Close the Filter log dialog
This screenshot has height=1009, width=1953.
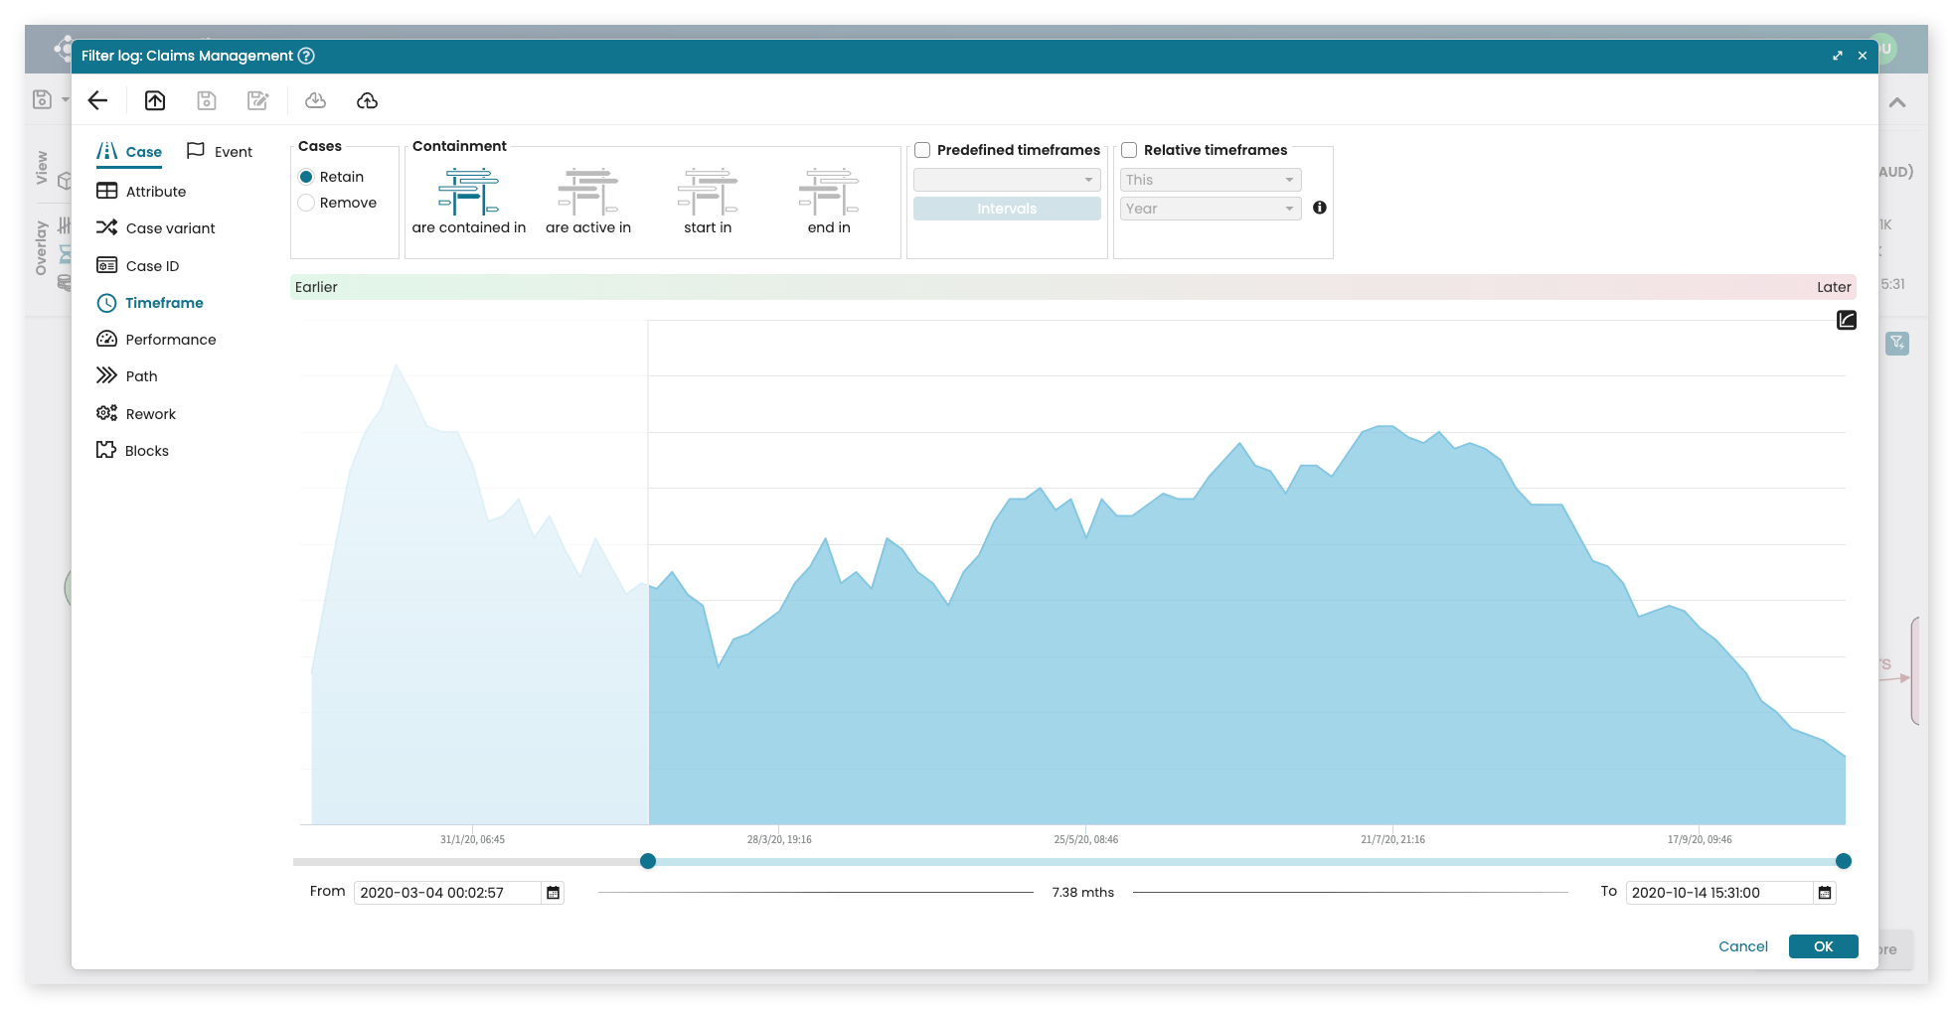click(1863, 56)
